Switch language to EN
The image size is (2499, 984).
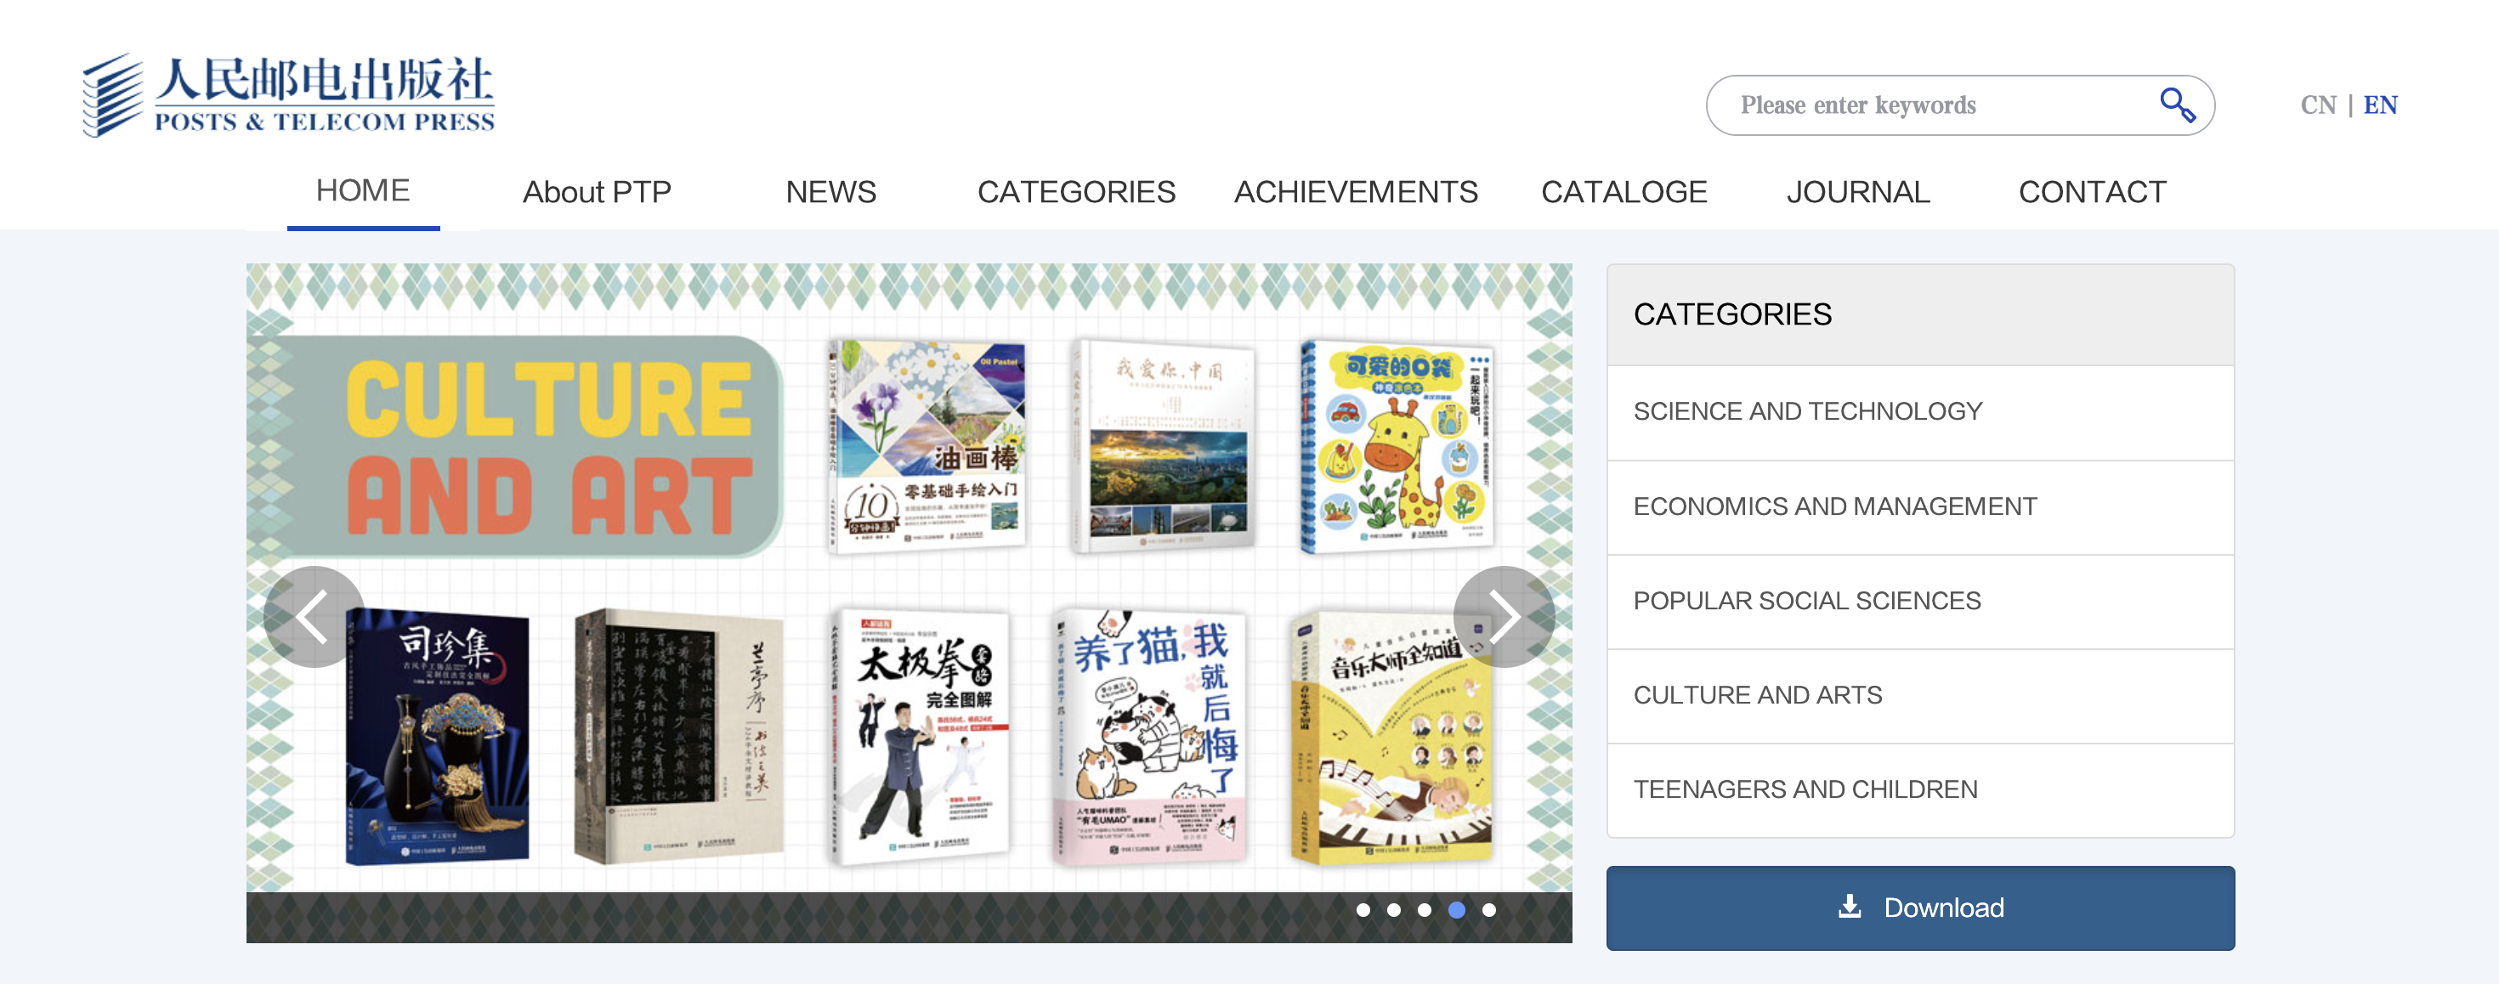(2380, 105)
